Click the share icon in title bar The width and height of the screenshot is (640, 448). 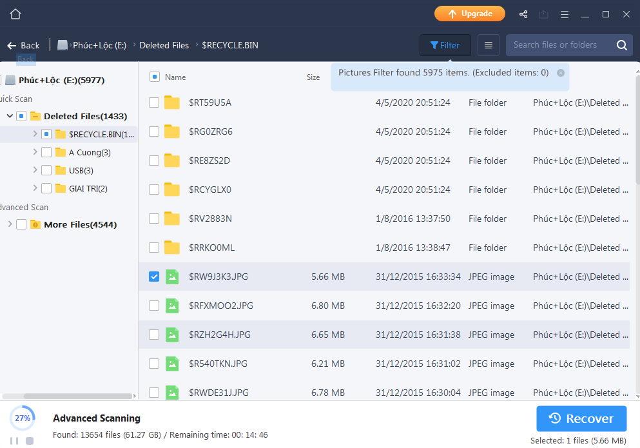tap(523, 14)
